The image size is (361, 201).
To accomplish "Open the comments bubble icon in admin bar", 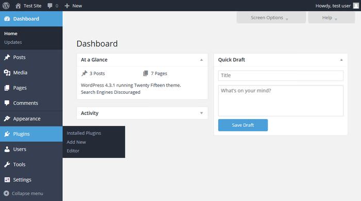I will click(x=50, y=6).
